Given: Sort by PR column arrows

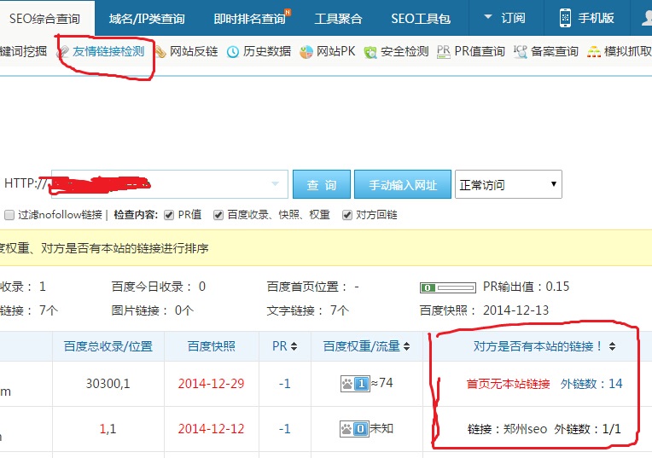Looking at the screenshot, I should click(x=294, y=346).
